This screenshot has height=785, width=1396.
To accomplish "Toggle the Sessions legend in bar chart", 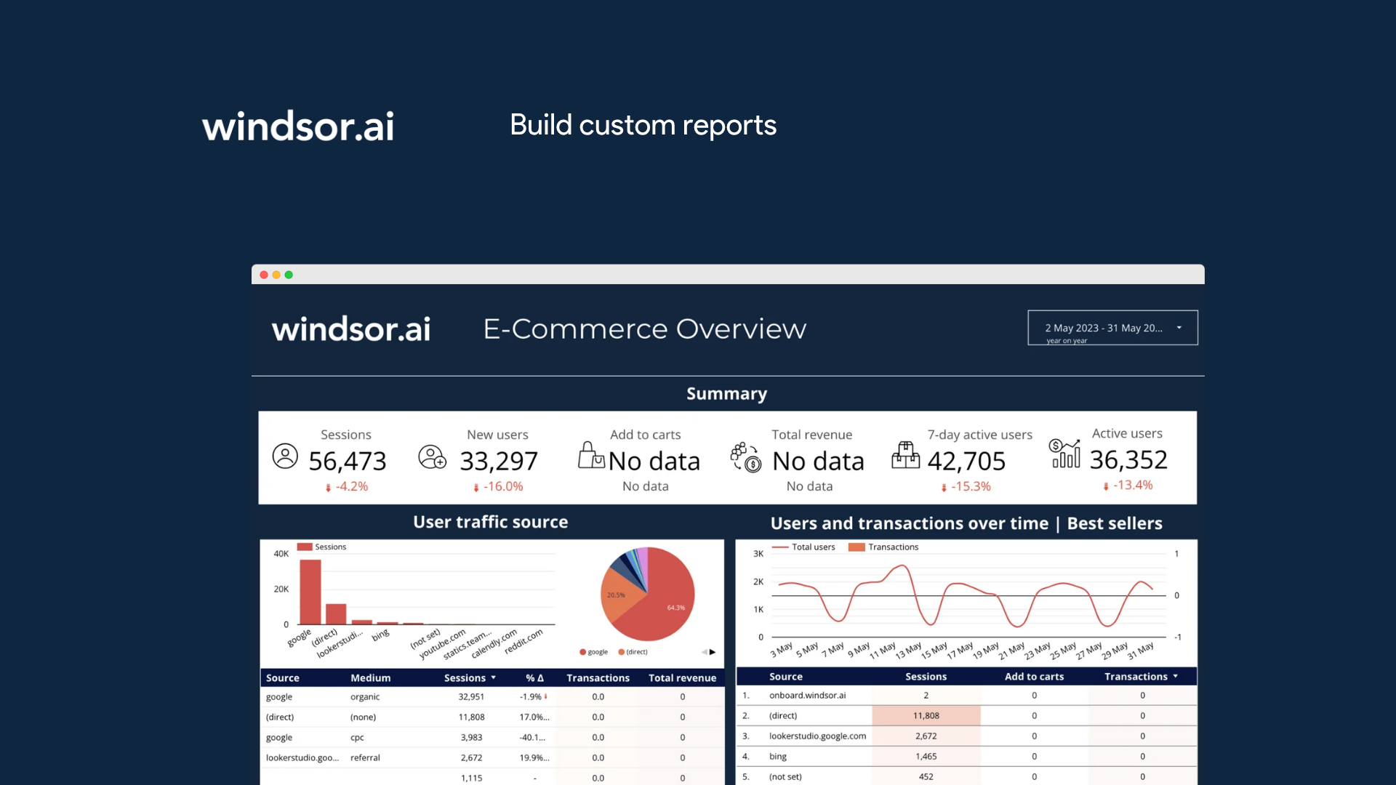I will 321,547.
